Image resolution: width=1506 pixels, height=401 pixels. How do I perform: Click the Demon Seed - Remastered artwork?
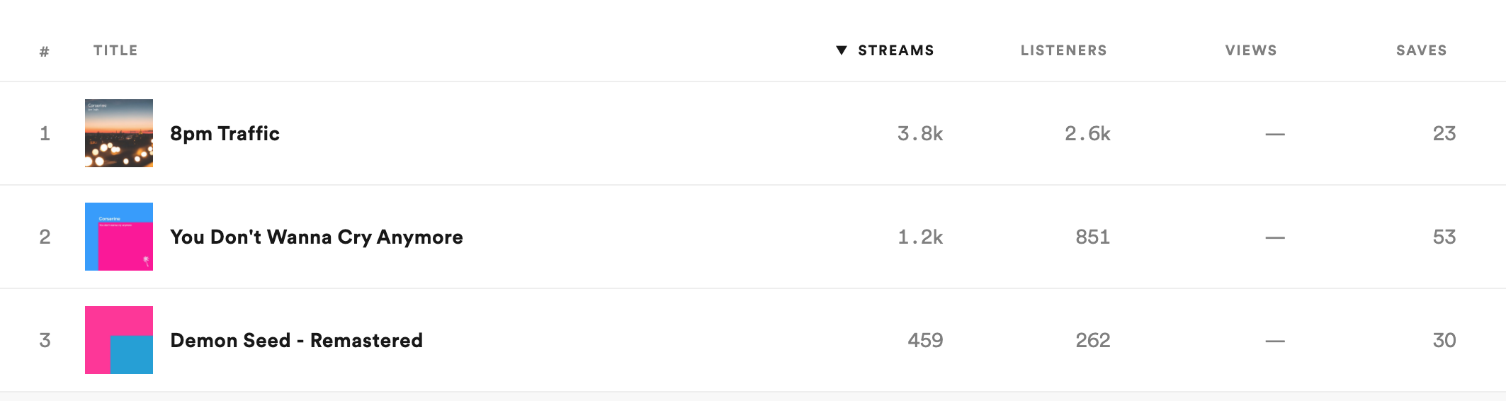tap(119, 340)
